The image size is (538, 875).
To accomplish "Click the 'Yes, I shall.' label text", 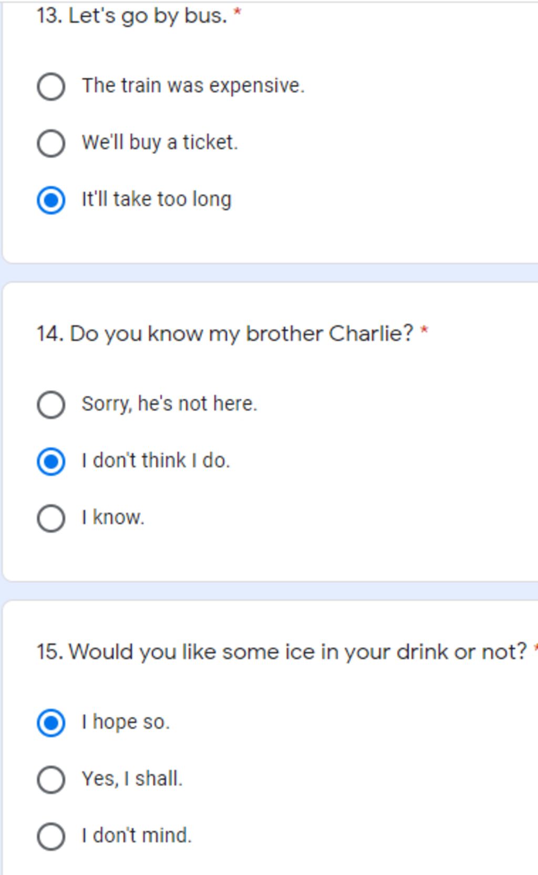I will click(x=132, y=779).
